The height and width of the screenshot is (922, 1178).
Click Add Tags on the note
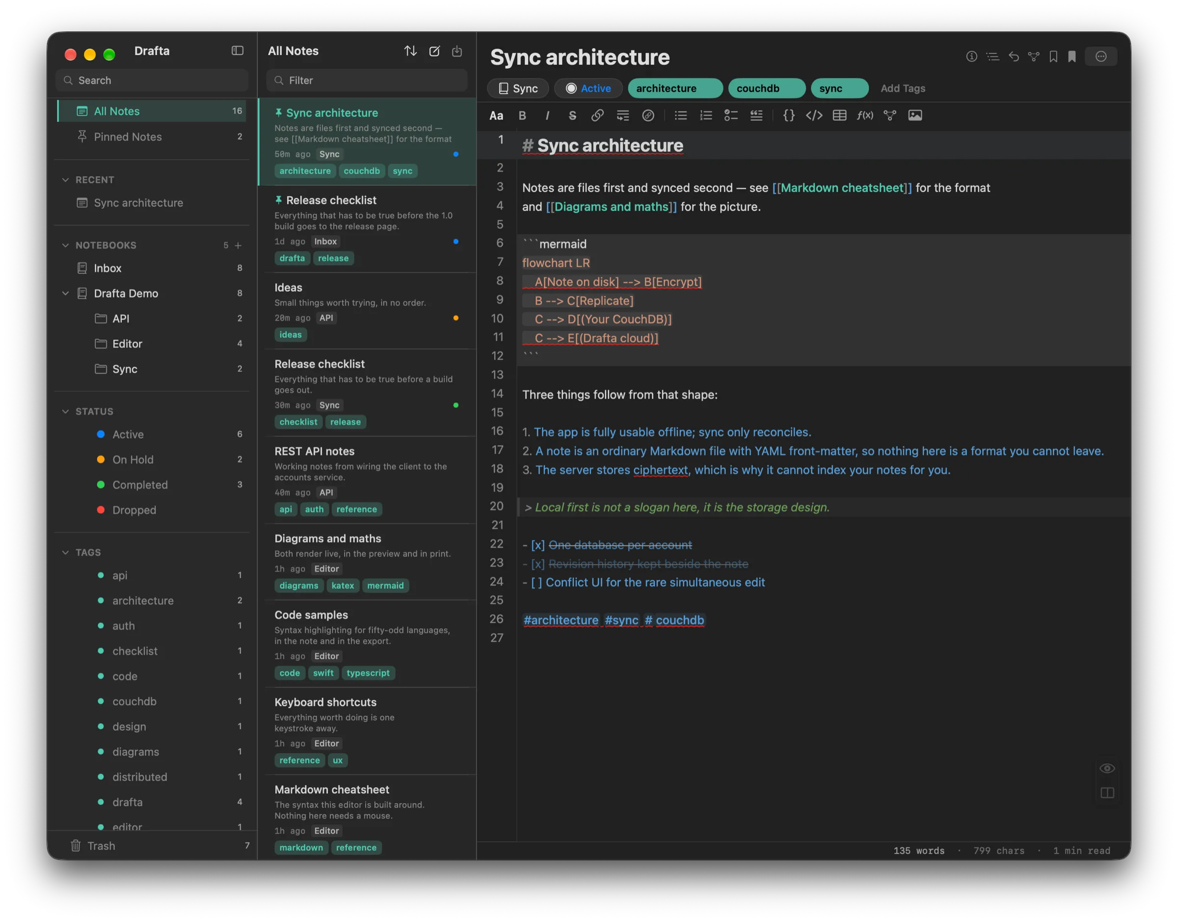[902, 88]
